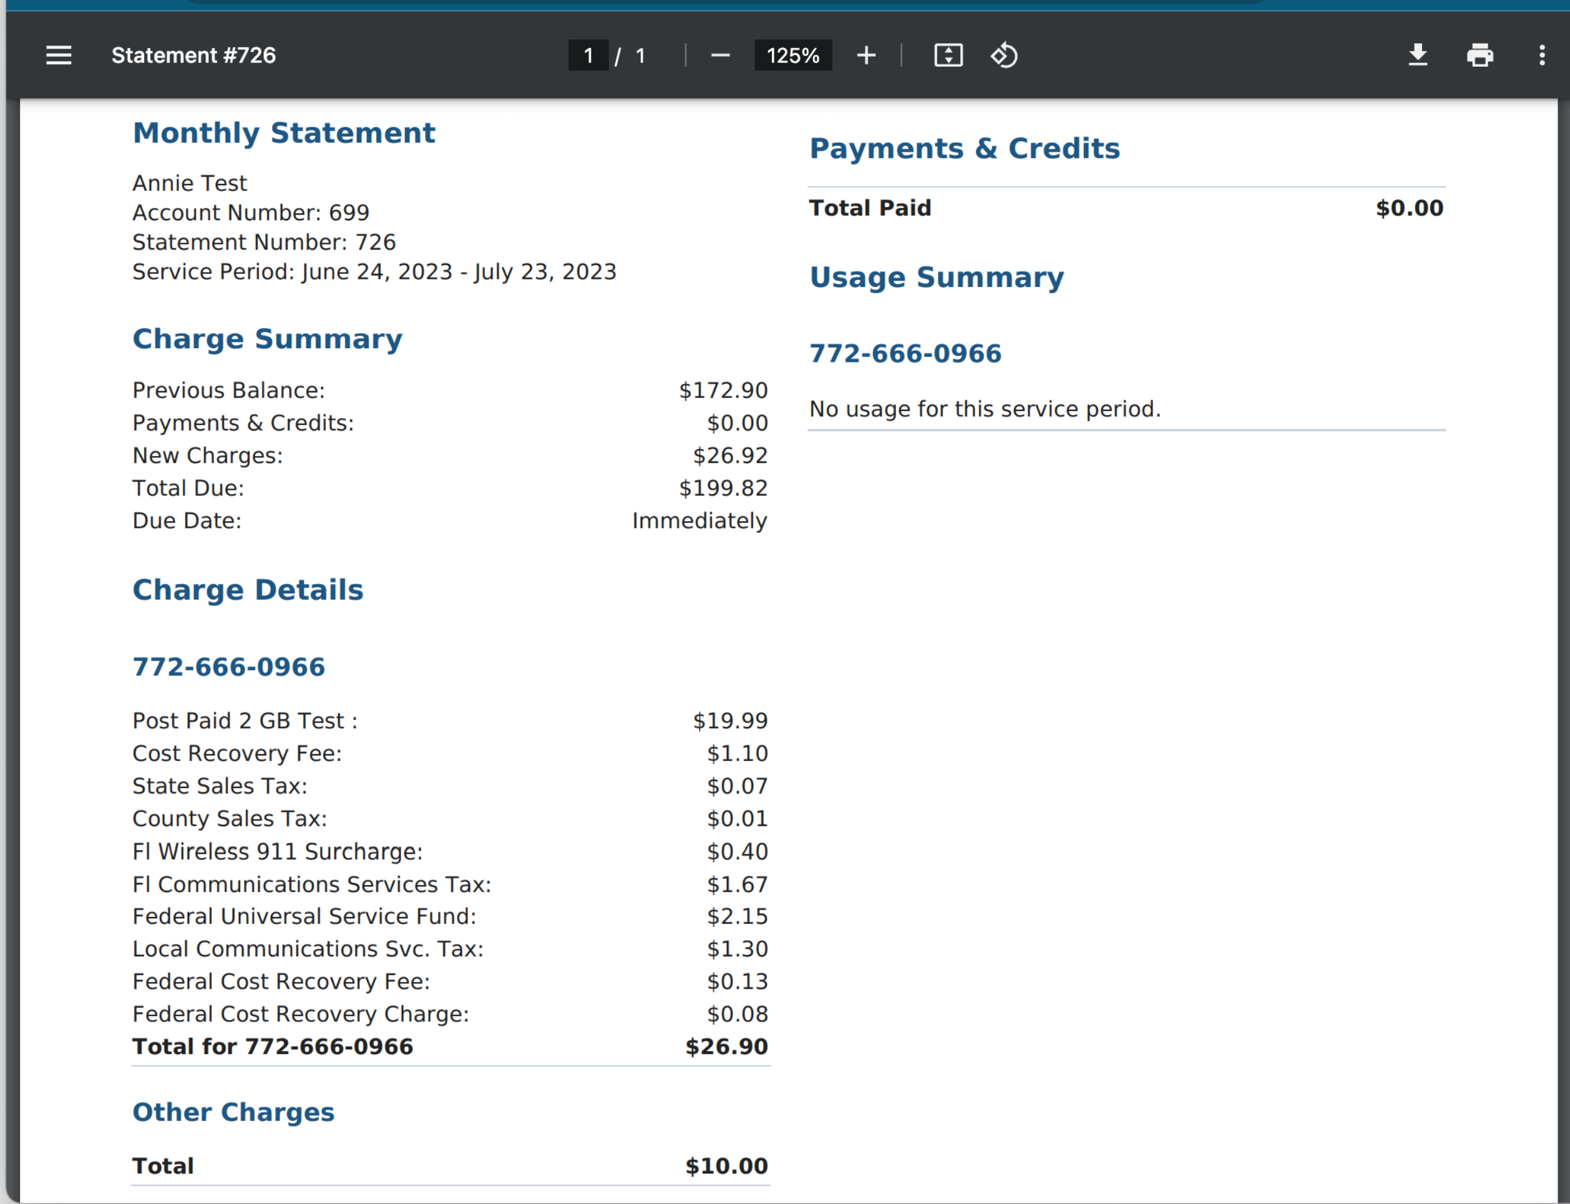Click the page number input field
The width and height of the screenshot is (1570, 1204).
[x=588, y=55]
